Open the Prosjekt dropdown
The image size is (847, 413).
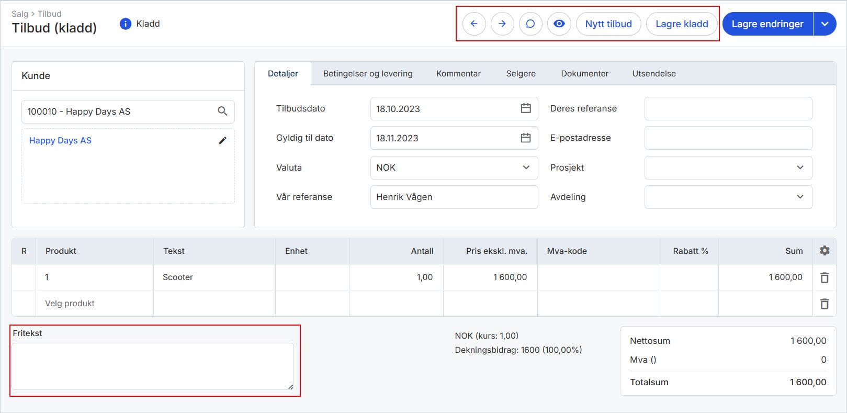click(x=799, y=168)
